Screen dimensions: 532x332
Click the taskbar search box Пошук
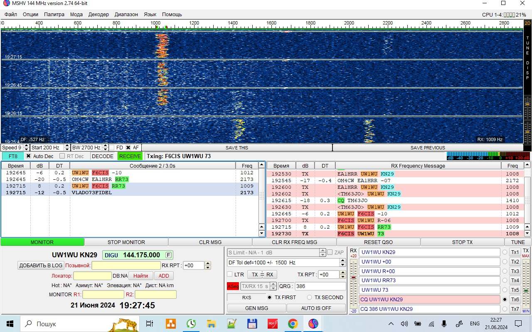[x=79, y=324]
